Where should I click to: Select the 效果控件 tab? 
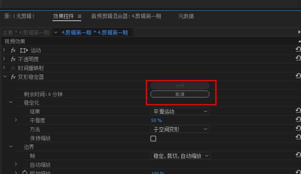[64, 16]
